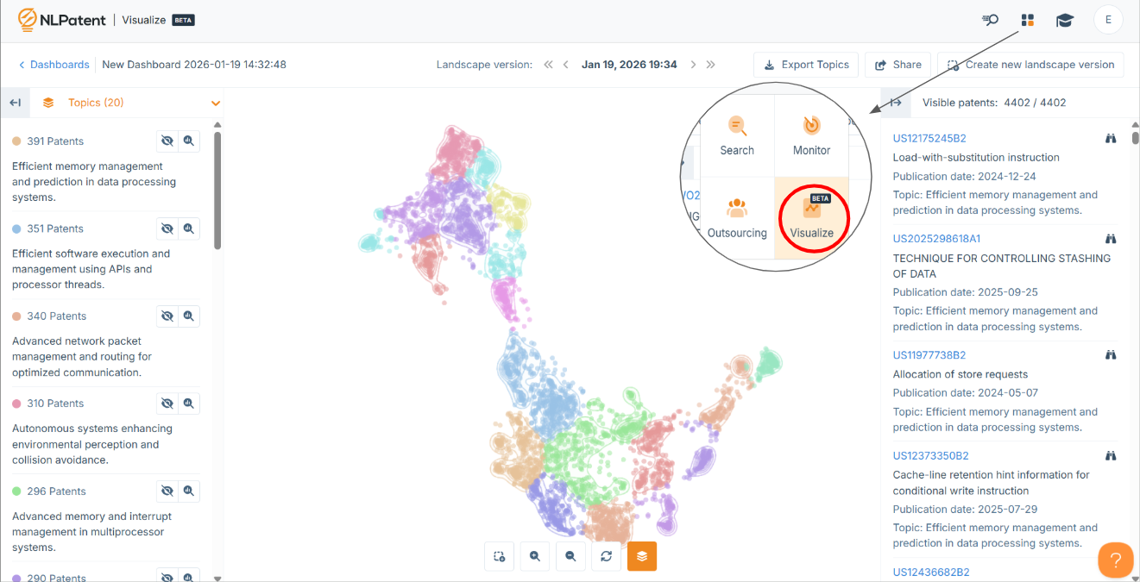Open the patent search icon in header
The image size is (1140, 582).
point(990,20)
